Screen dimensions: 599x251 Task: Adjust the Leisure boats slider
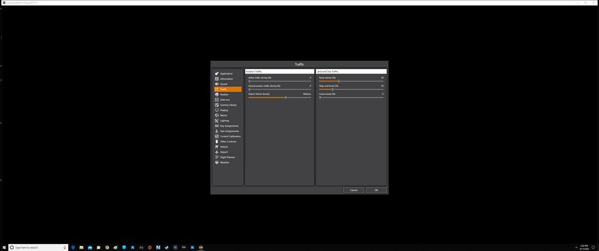(351, 97)
